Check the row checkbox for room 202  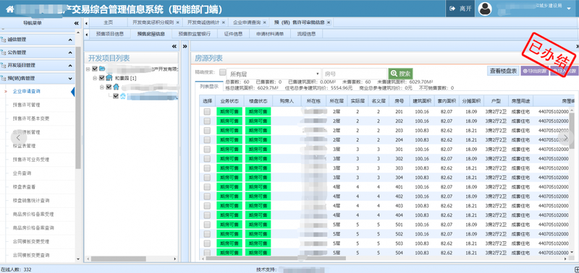207,121
